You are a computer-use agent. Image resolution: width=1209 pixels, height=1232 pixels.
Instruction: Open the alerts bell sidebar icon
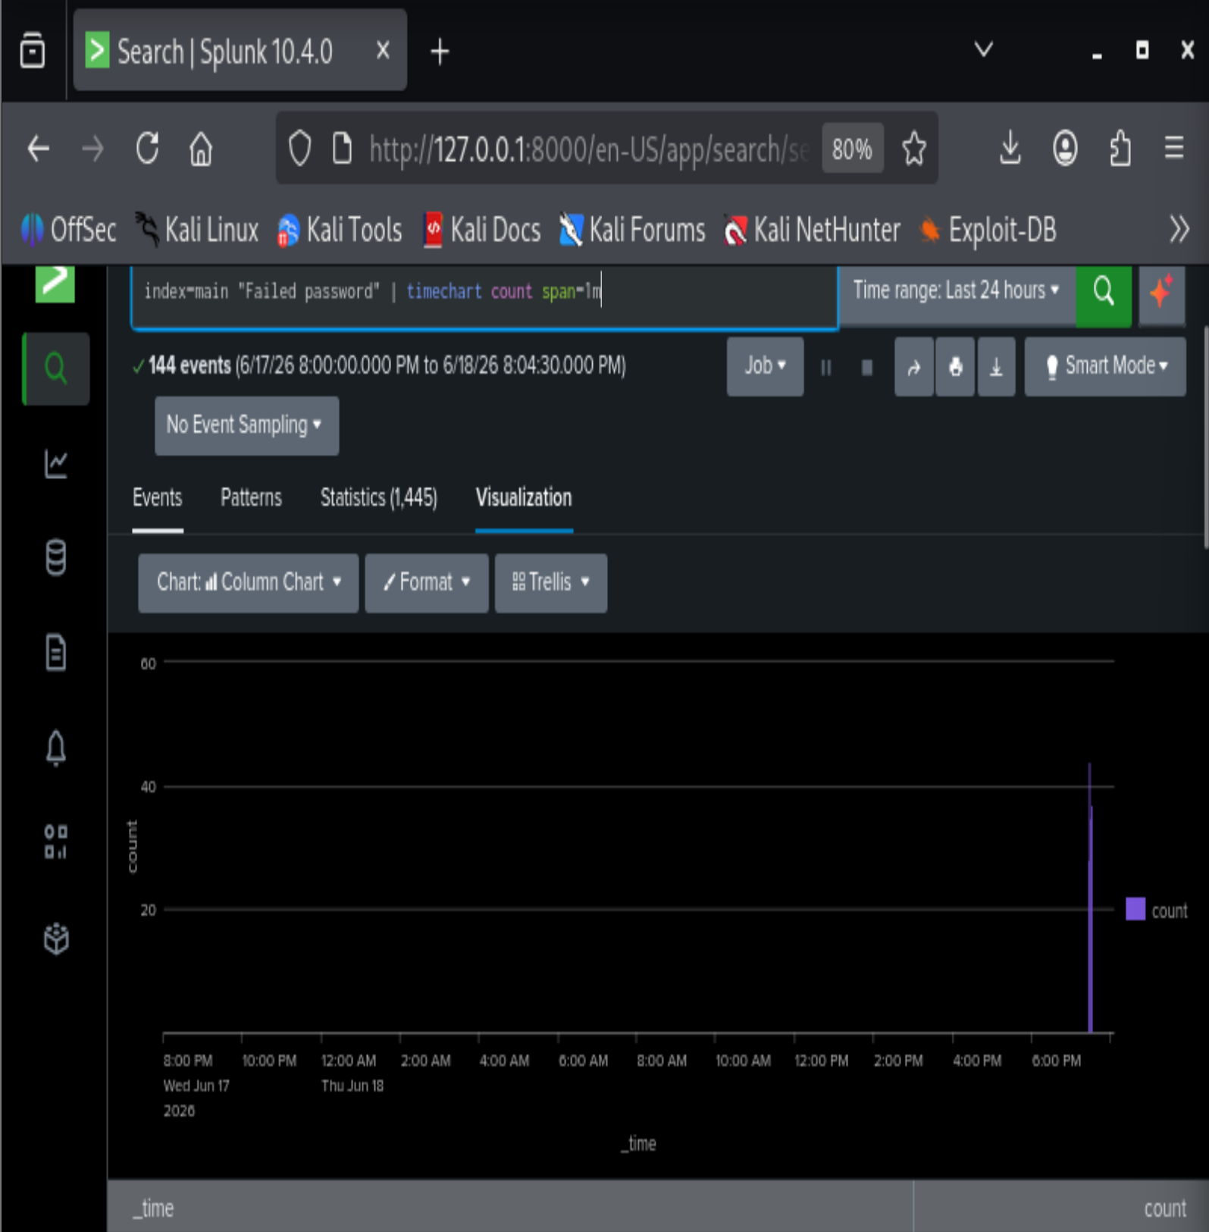(x=56, y=748)
